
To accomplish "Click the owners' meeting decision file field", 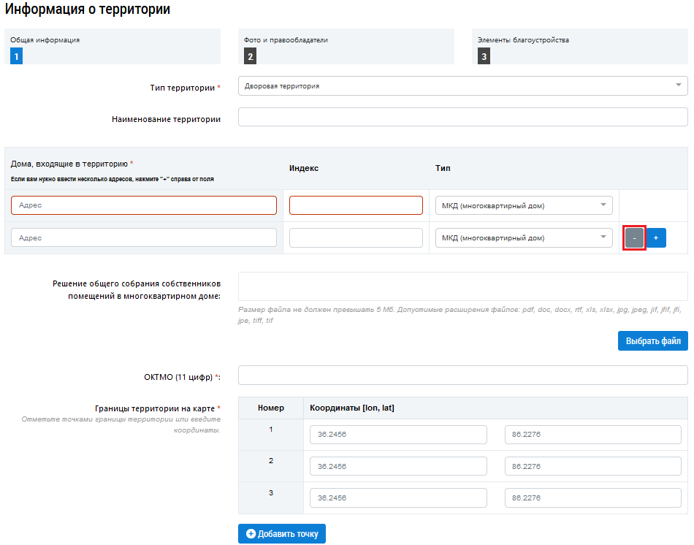I will [462, 286].
